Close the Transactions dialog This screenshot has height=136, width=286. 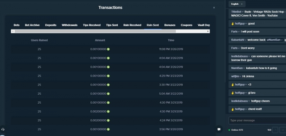[x=214, y=7]
